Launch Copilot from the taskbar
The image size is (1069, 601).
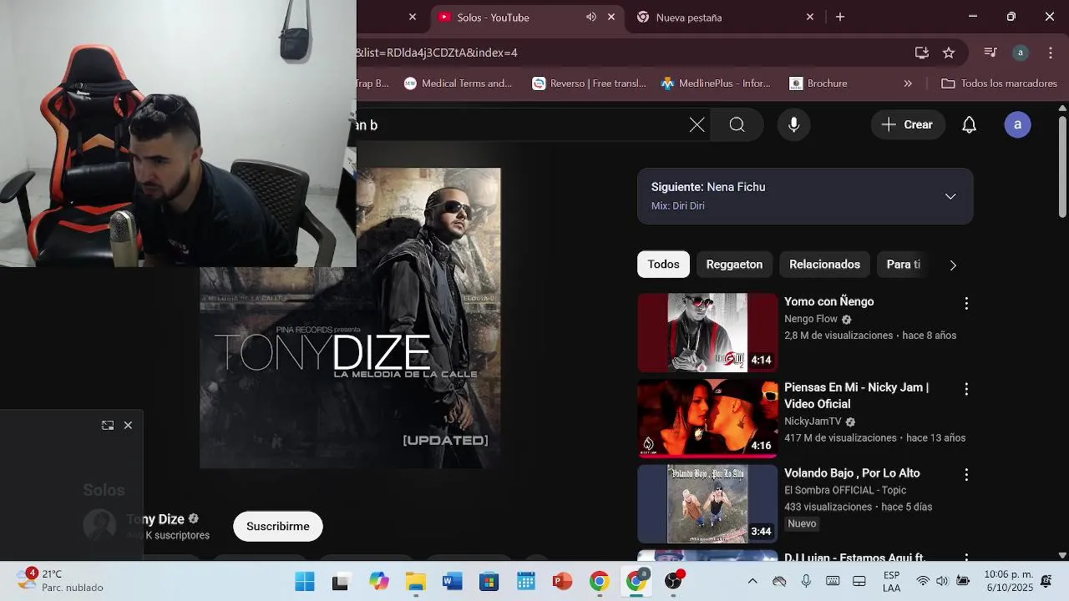378,582
